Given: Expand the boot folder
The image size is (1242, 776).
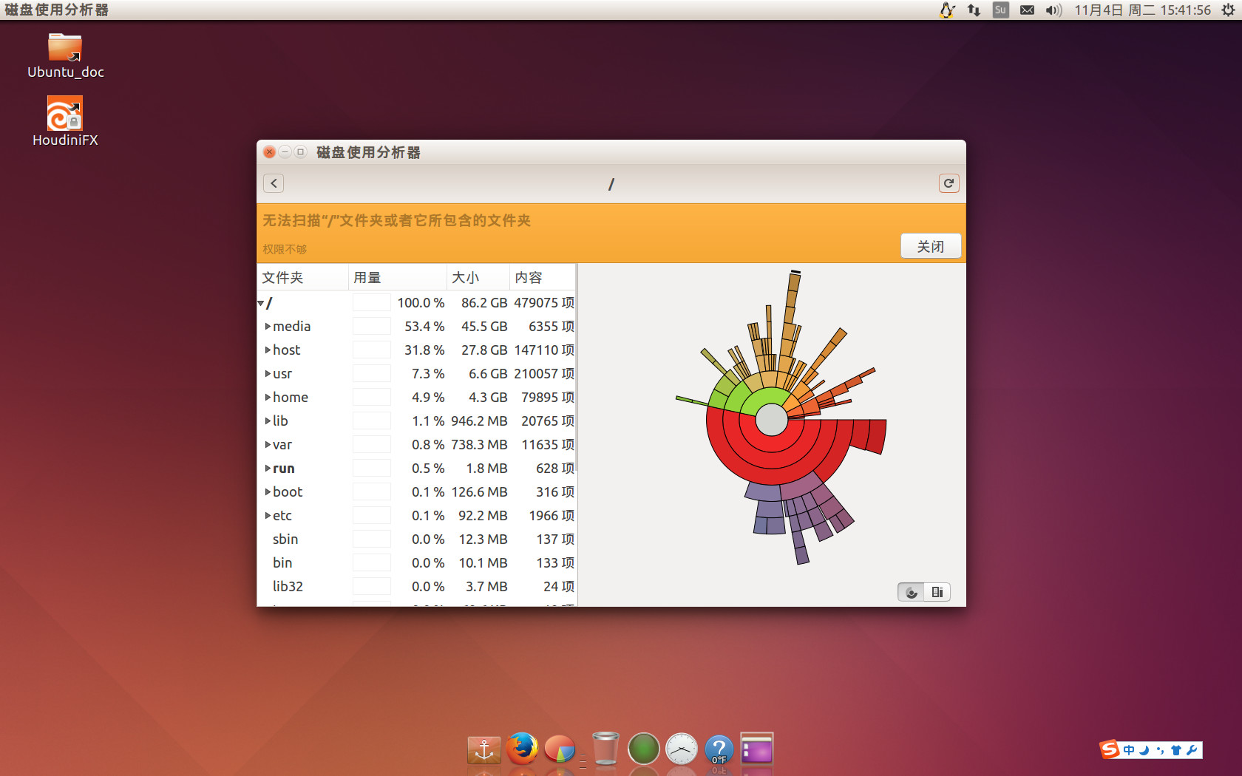Looking at the screenshot, I should (268, 492).
